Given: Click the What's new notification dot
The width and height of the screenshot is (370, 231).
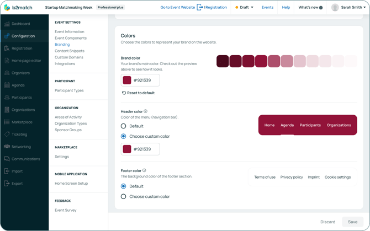Looking at the screenshot, I should (321, 8).
